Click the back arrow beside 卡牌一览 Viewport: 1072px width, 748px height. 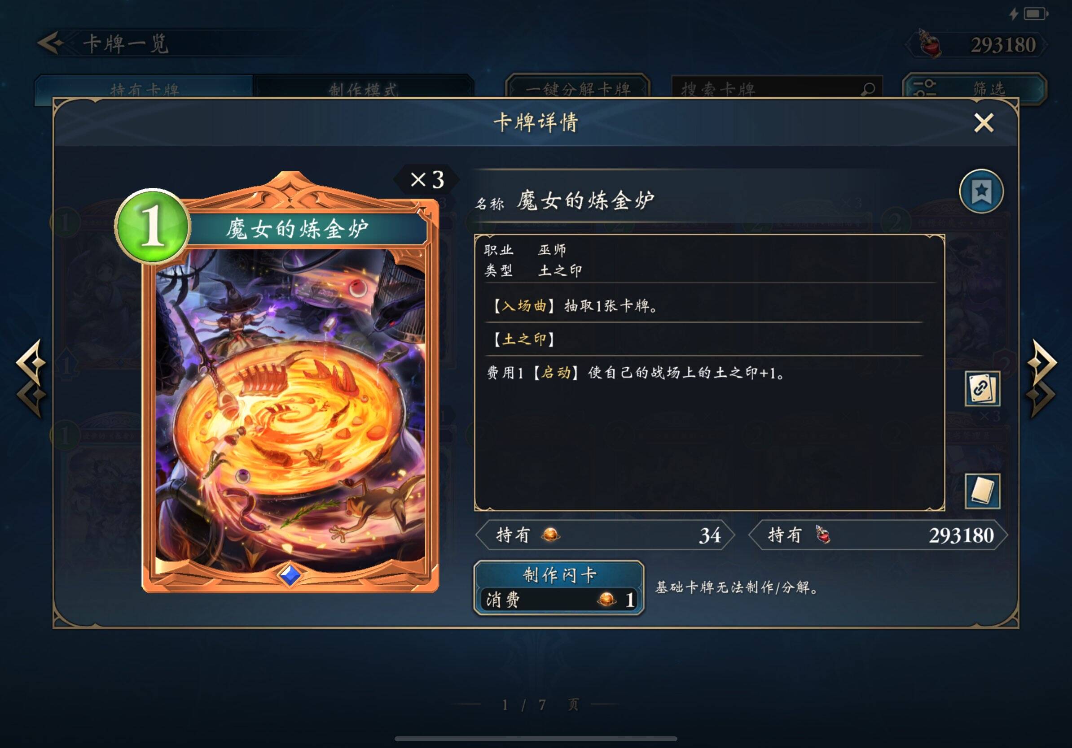[51, 43]
